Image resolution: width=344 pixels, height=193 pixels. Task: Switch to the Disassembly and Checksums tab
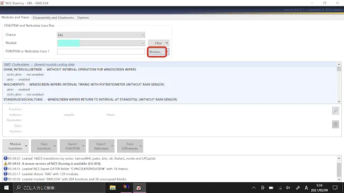53,18
